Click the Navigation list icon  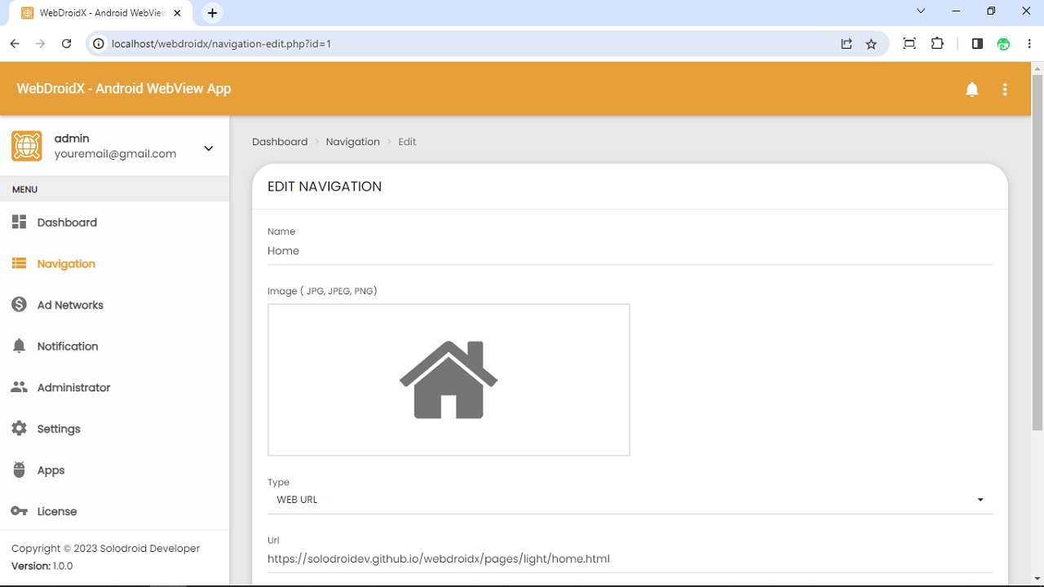click(x=20, y=263)
